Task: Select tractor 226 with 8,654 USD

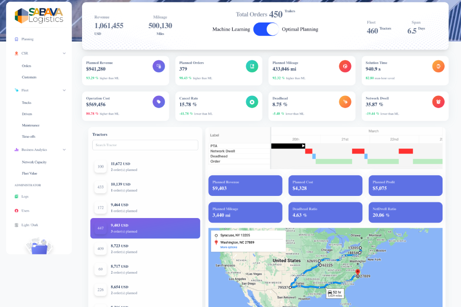Action: [145, 290]
